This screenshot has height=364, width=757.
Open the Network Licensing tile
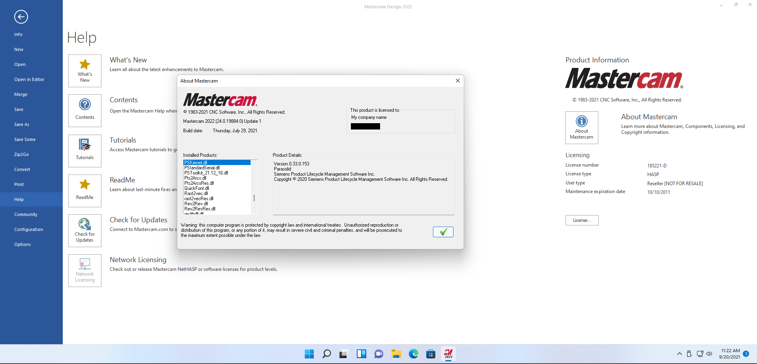[85, 270]
